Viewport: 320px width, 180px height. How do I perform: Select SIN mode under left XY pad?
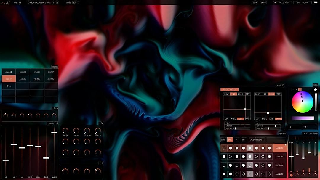(x=227, y=119)
